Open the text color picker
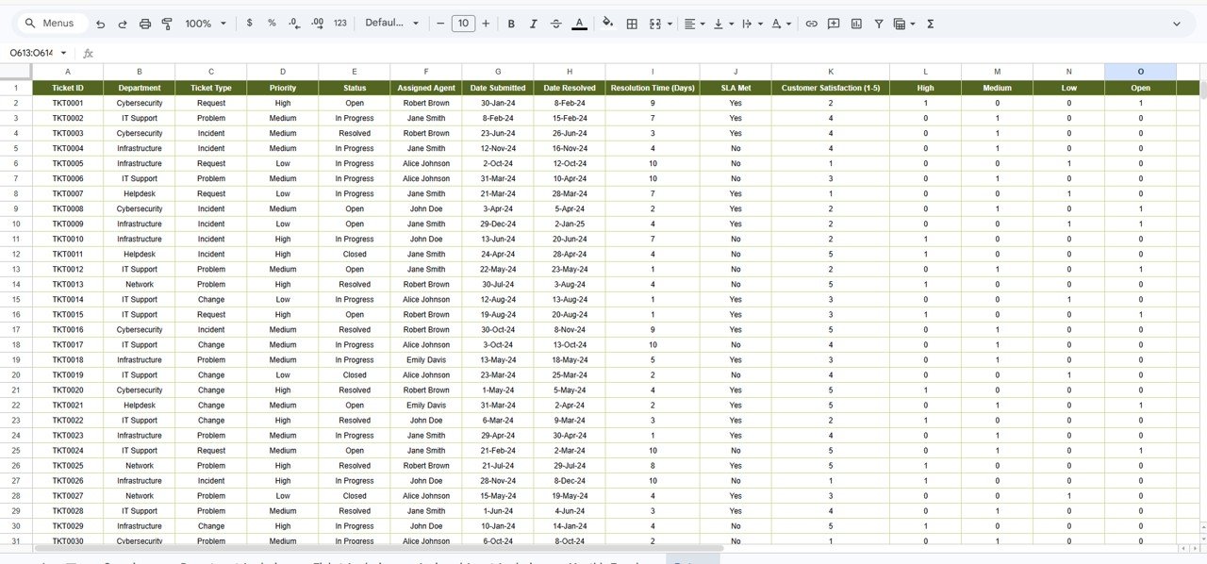Image resolution: width=1207 pixels, height=564 pixels. point(578,23)
